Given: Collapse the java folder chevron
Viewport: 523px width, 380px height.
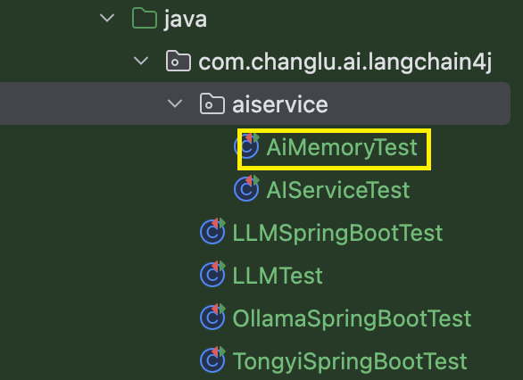Looking at the screenshot, I should tap(107, 18).
